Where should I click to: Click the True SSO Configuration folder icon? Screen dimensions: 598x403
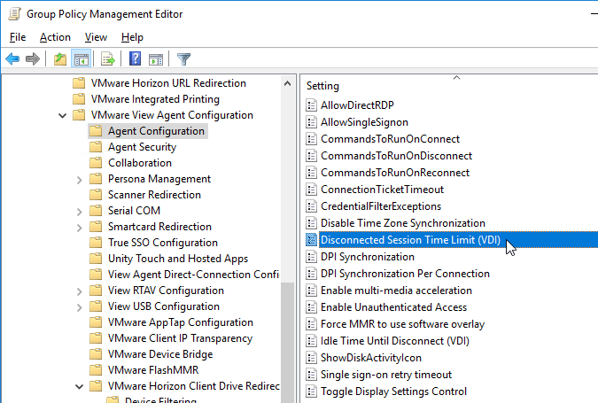96,243
